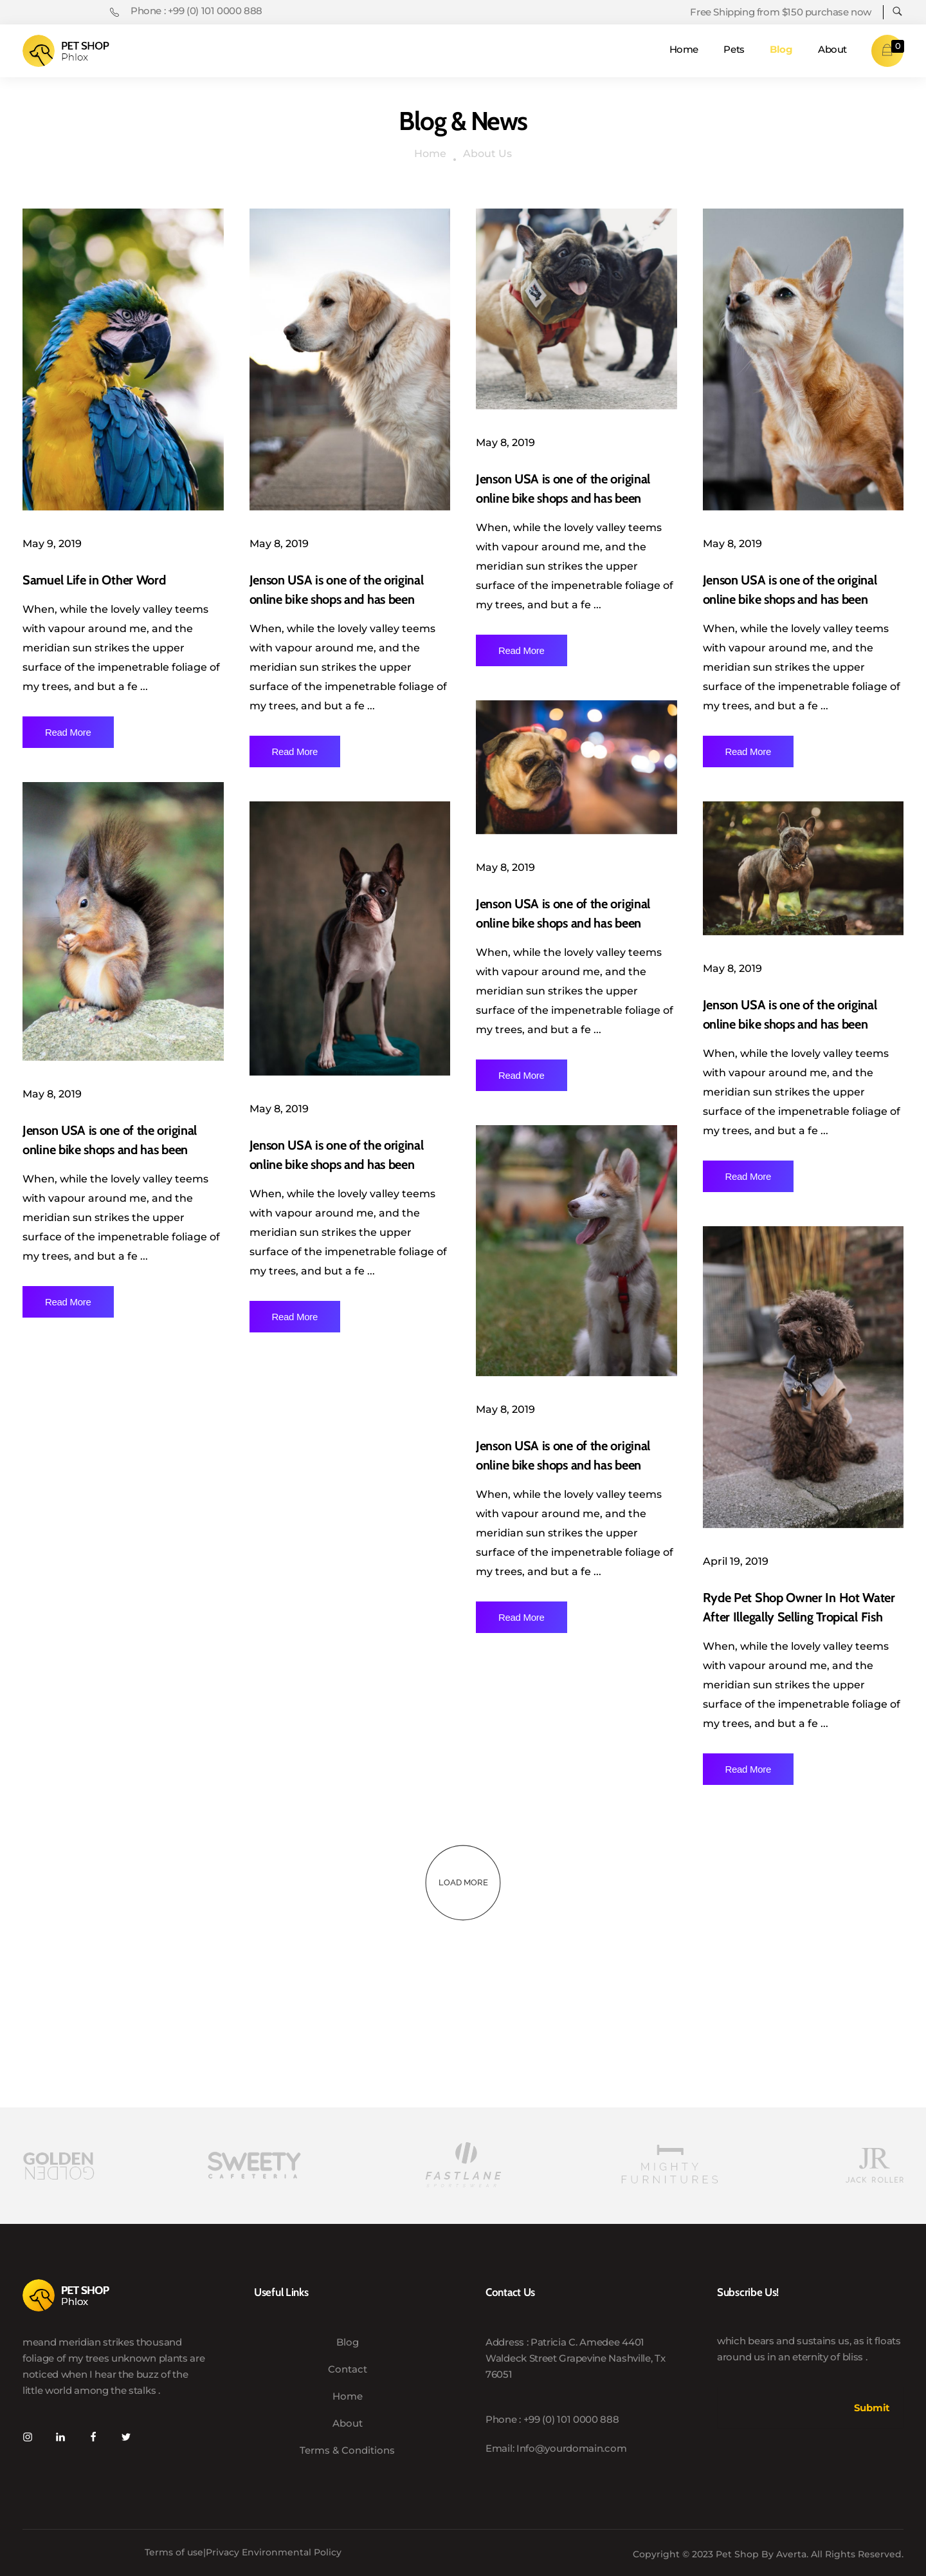
Task: Open Ryde Pet Shop Owner article title
Action: pyautogui.click(x=798, y=1607)
